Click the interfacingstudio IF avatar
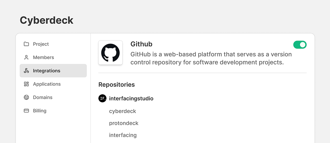This screenshot has width=330, height=143. click(102, 98)
